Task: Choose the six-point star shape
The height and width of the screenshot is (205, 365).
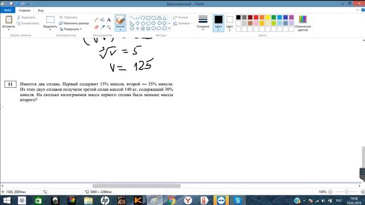Action: (x=148, y=28)
